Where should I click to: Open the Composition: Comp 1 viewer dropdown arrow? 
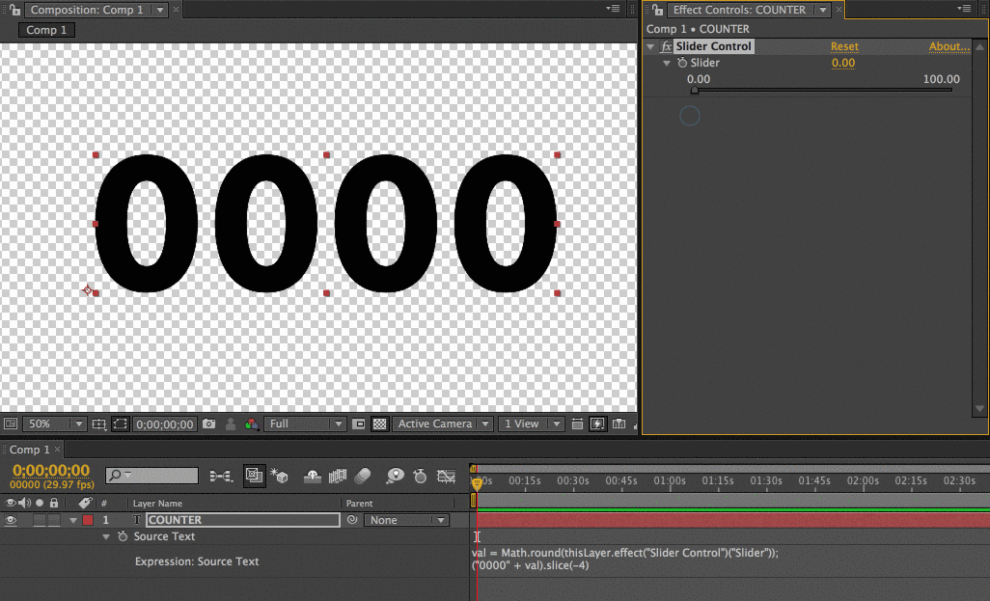coord(160,10)
